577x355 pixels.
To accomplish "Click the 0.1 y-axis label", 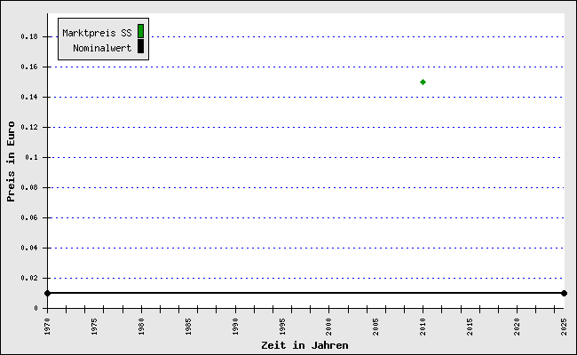I will [x=31, y=157].
